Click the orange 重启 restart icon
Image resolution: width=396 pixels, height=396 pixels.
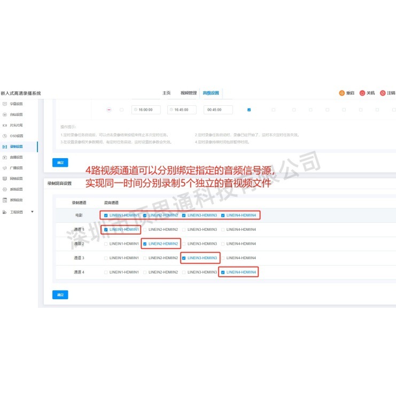tap(341, 93)
